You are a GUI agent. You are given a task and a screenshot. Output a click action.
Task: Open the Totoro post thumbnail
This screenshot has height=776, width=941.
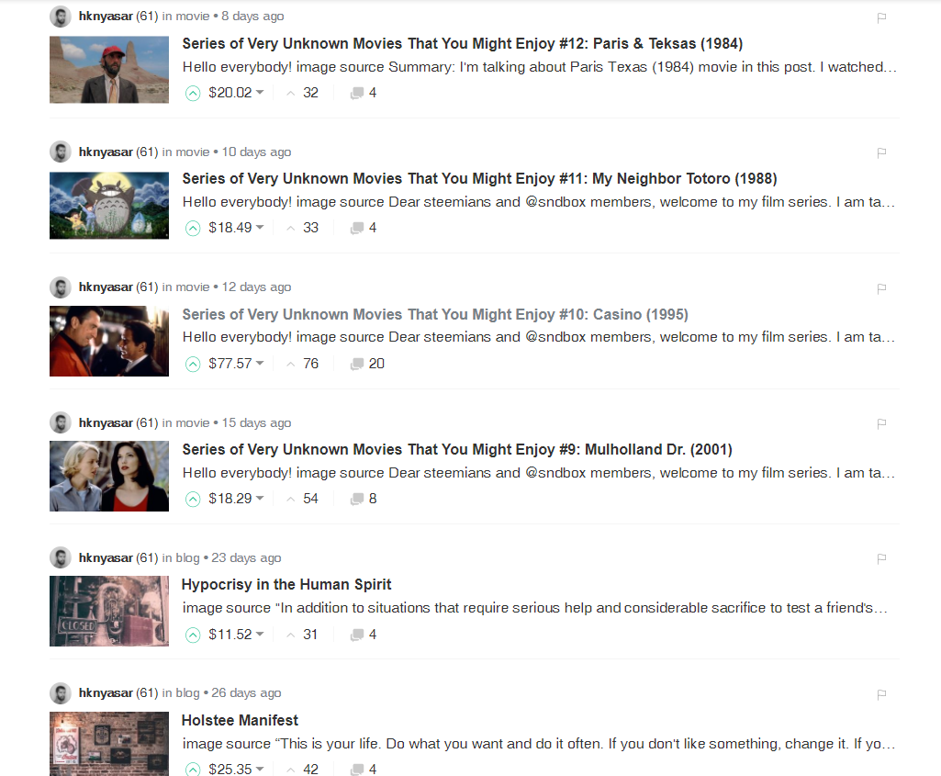tap(109, 206)
